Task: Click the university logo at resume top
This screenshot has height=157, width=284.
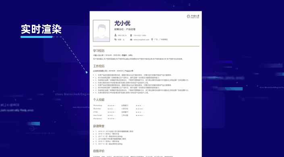Action: pyautogui.click(x=193, y=16)
